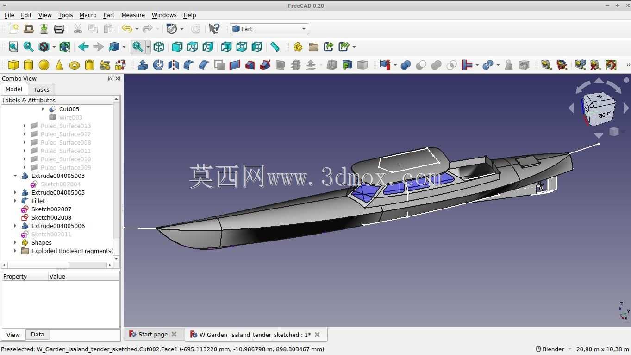Click the Sync View back arrow

pyautogui.click(x=83, y=47)
